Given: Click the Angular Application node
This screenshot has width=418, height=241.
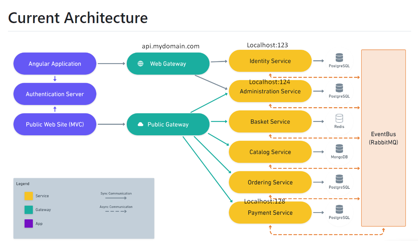Looking at the screenshot, I should pos(55,64).
